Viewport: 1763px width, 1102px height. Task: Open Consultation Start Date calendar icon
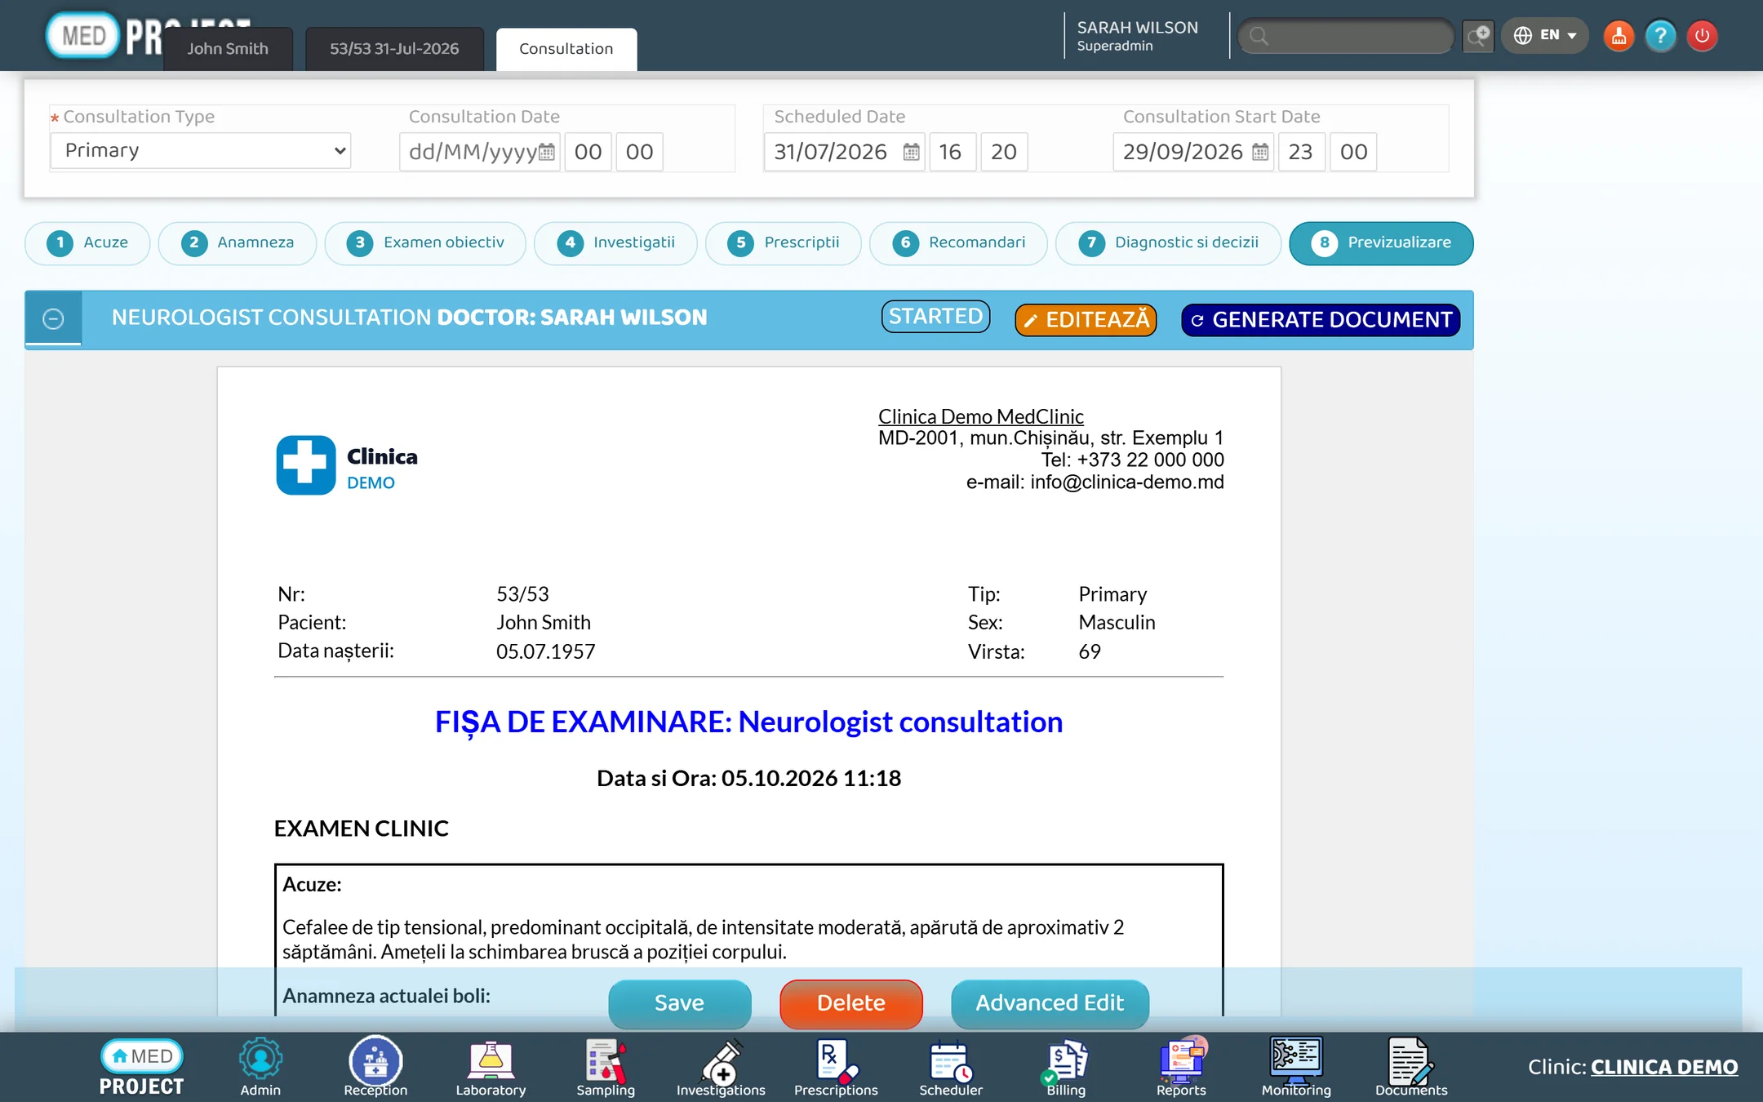[1260, 152]
